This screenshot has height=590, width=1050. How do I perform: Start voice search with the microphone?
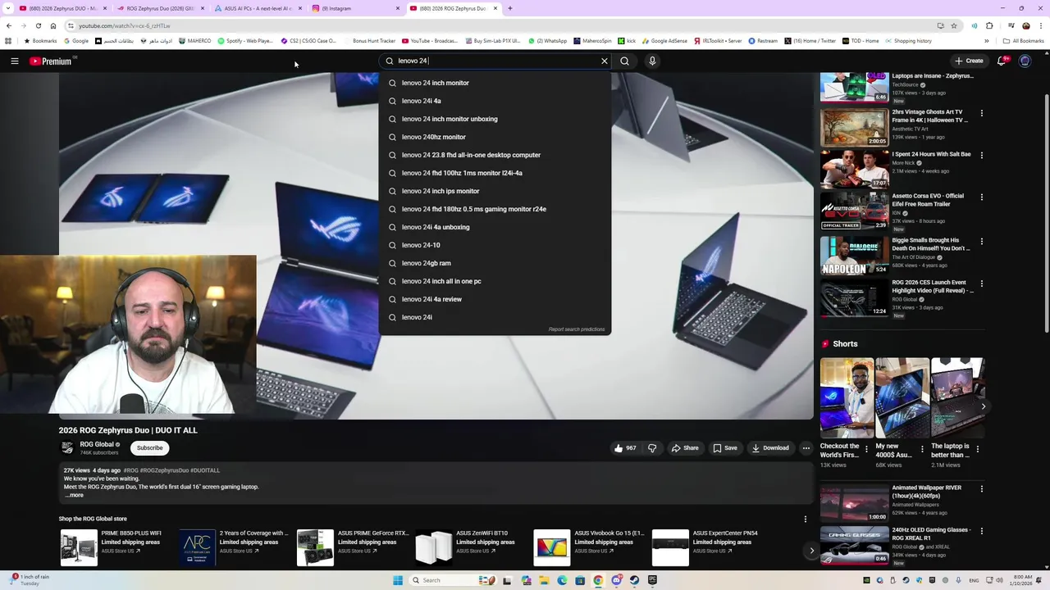click(652, 61)
